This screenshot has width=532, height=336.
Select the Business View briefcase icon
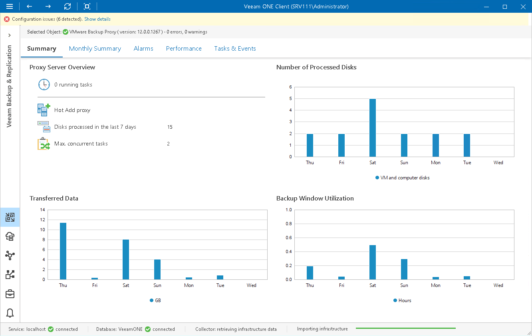coord(10,294)
